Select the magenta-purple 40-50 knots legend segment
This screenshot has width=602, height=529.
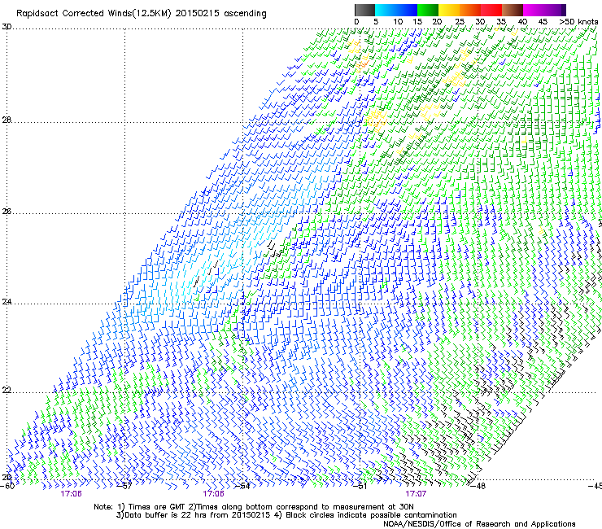[x=544, y=10]
